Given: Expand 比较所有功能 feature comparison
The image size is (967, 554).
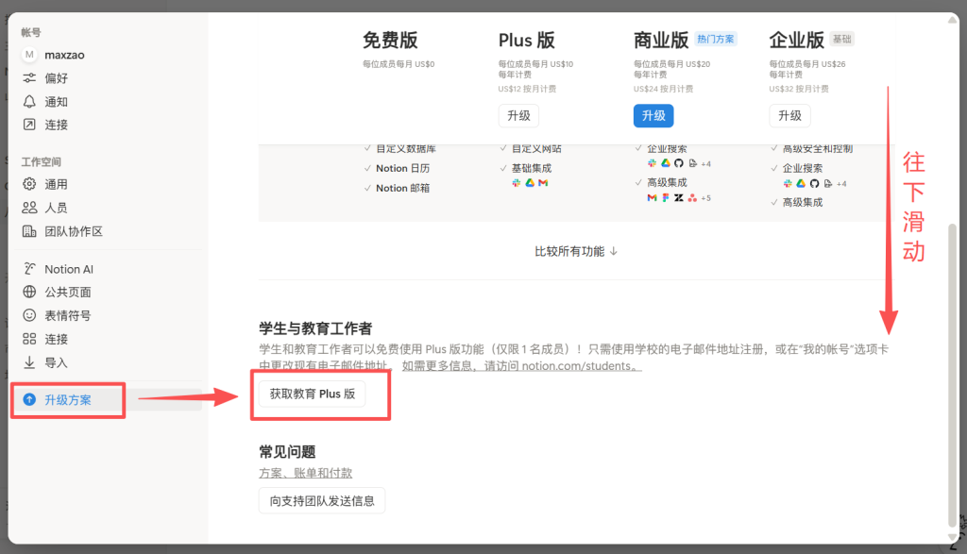Looking at the screenshot, I should click(576, 251).
